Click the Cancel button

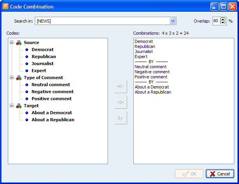coord(220,174)
